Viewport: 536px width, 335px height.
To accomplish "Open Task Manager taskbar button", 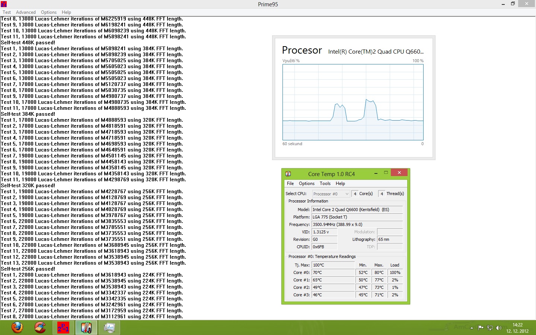I will [x=109, y=328].
